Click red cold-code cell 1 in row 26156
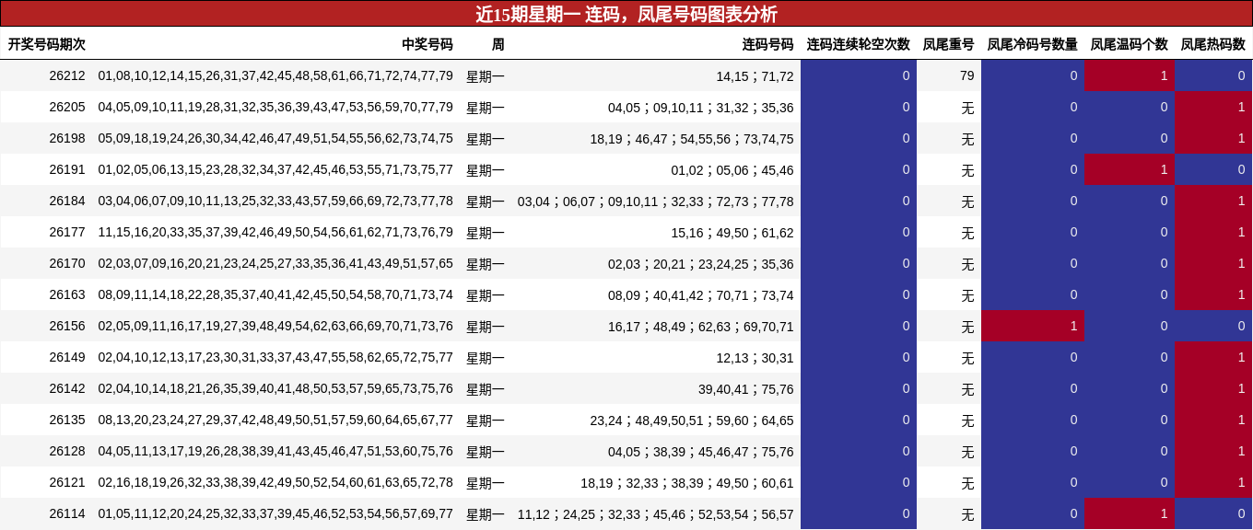The width and height of the screenshot is (1253, 530). tap(1033, 326)
